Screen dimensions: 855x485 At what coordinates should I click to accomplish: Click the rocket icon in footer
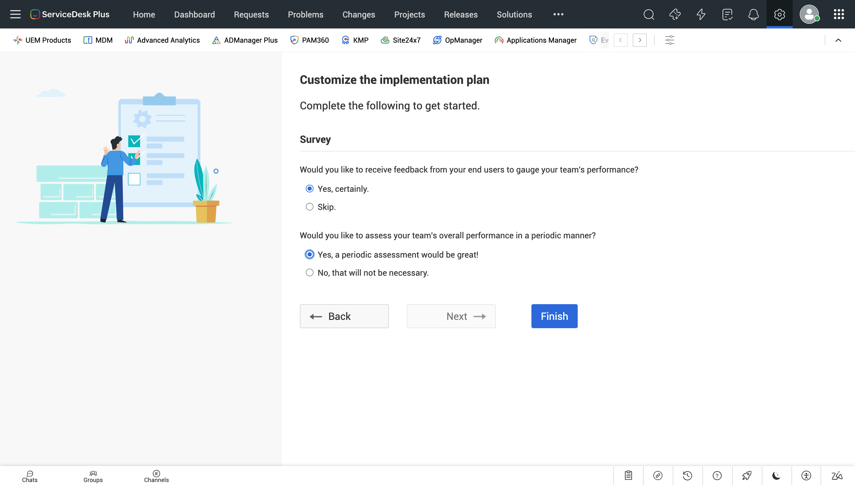click(x=747, y=475)
